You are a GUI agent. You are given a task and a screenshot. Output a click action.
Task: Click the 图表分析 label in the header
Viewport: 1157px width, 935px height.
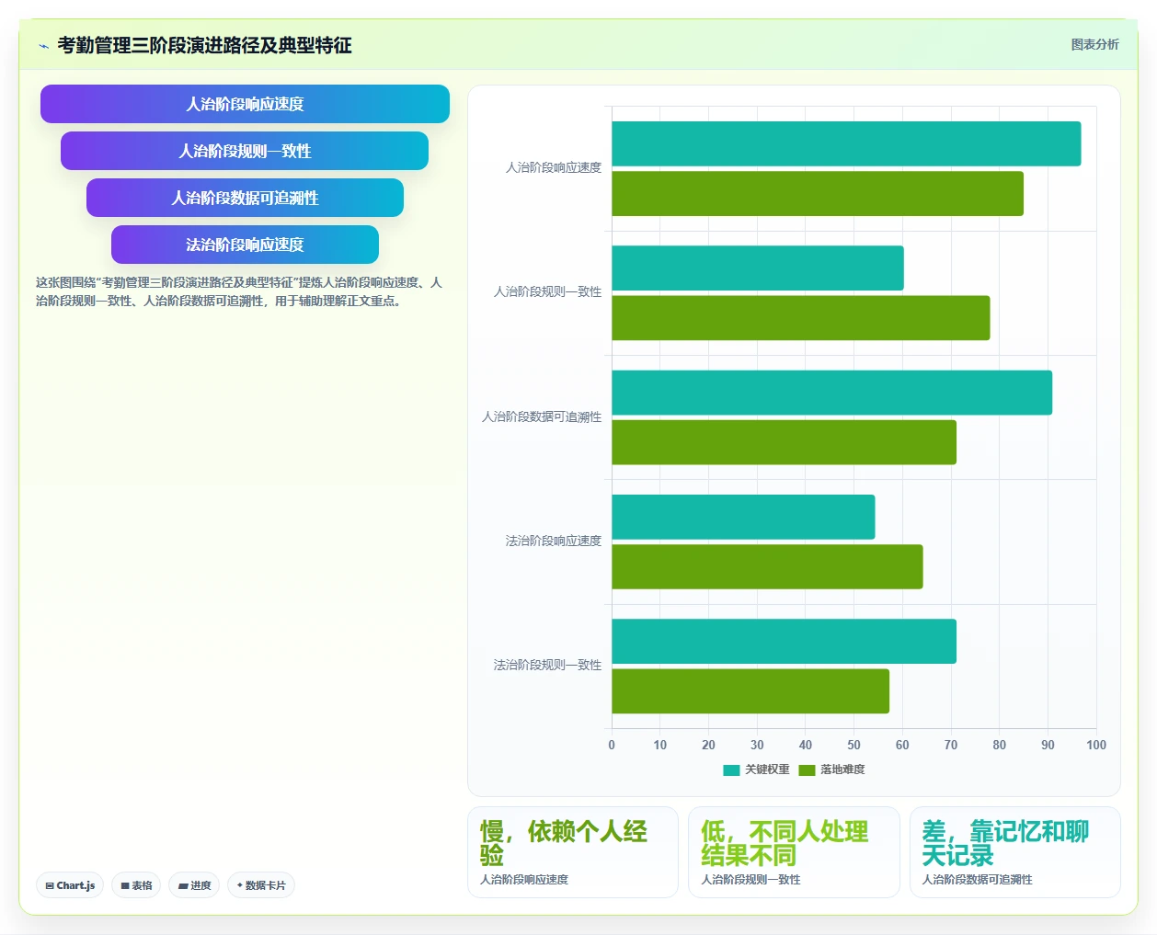(x=1094, y=44)
